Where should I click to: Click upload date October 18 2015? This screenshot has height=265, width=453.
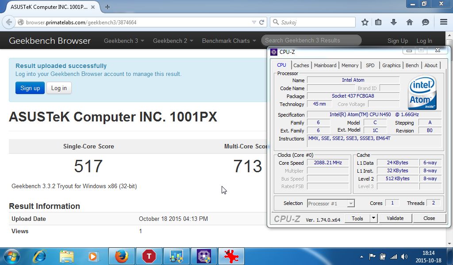click(x=173, y=219)
